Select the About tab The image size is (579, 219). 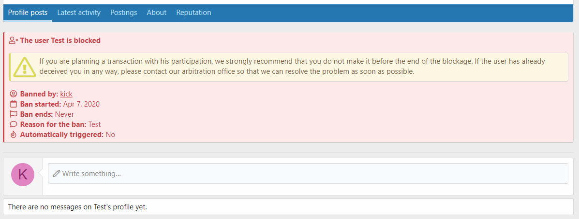pyautogui.click(x=156, y=13)
